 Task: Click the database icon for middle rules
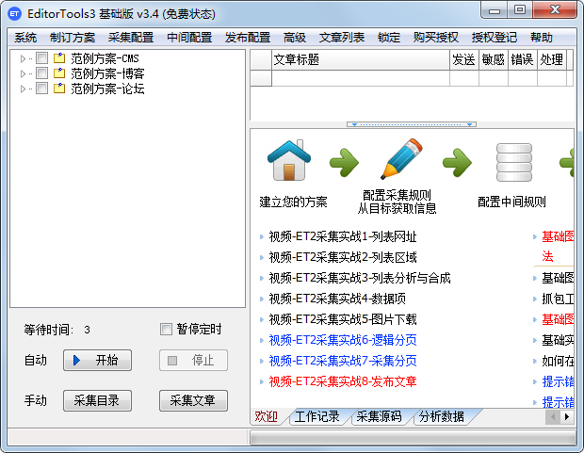[x=514, y=162]
